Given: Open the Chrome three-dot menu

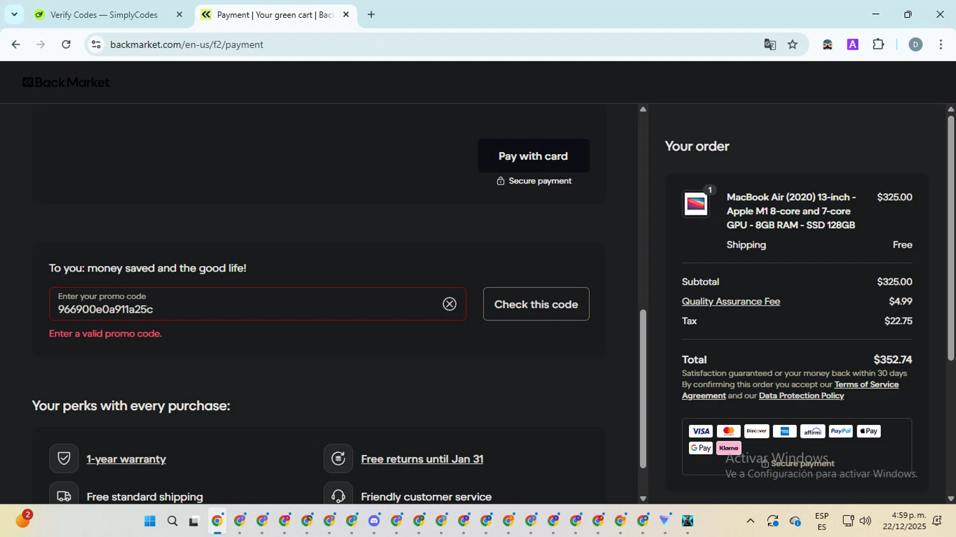Looking at the screenshot, I should click(941, 45).
